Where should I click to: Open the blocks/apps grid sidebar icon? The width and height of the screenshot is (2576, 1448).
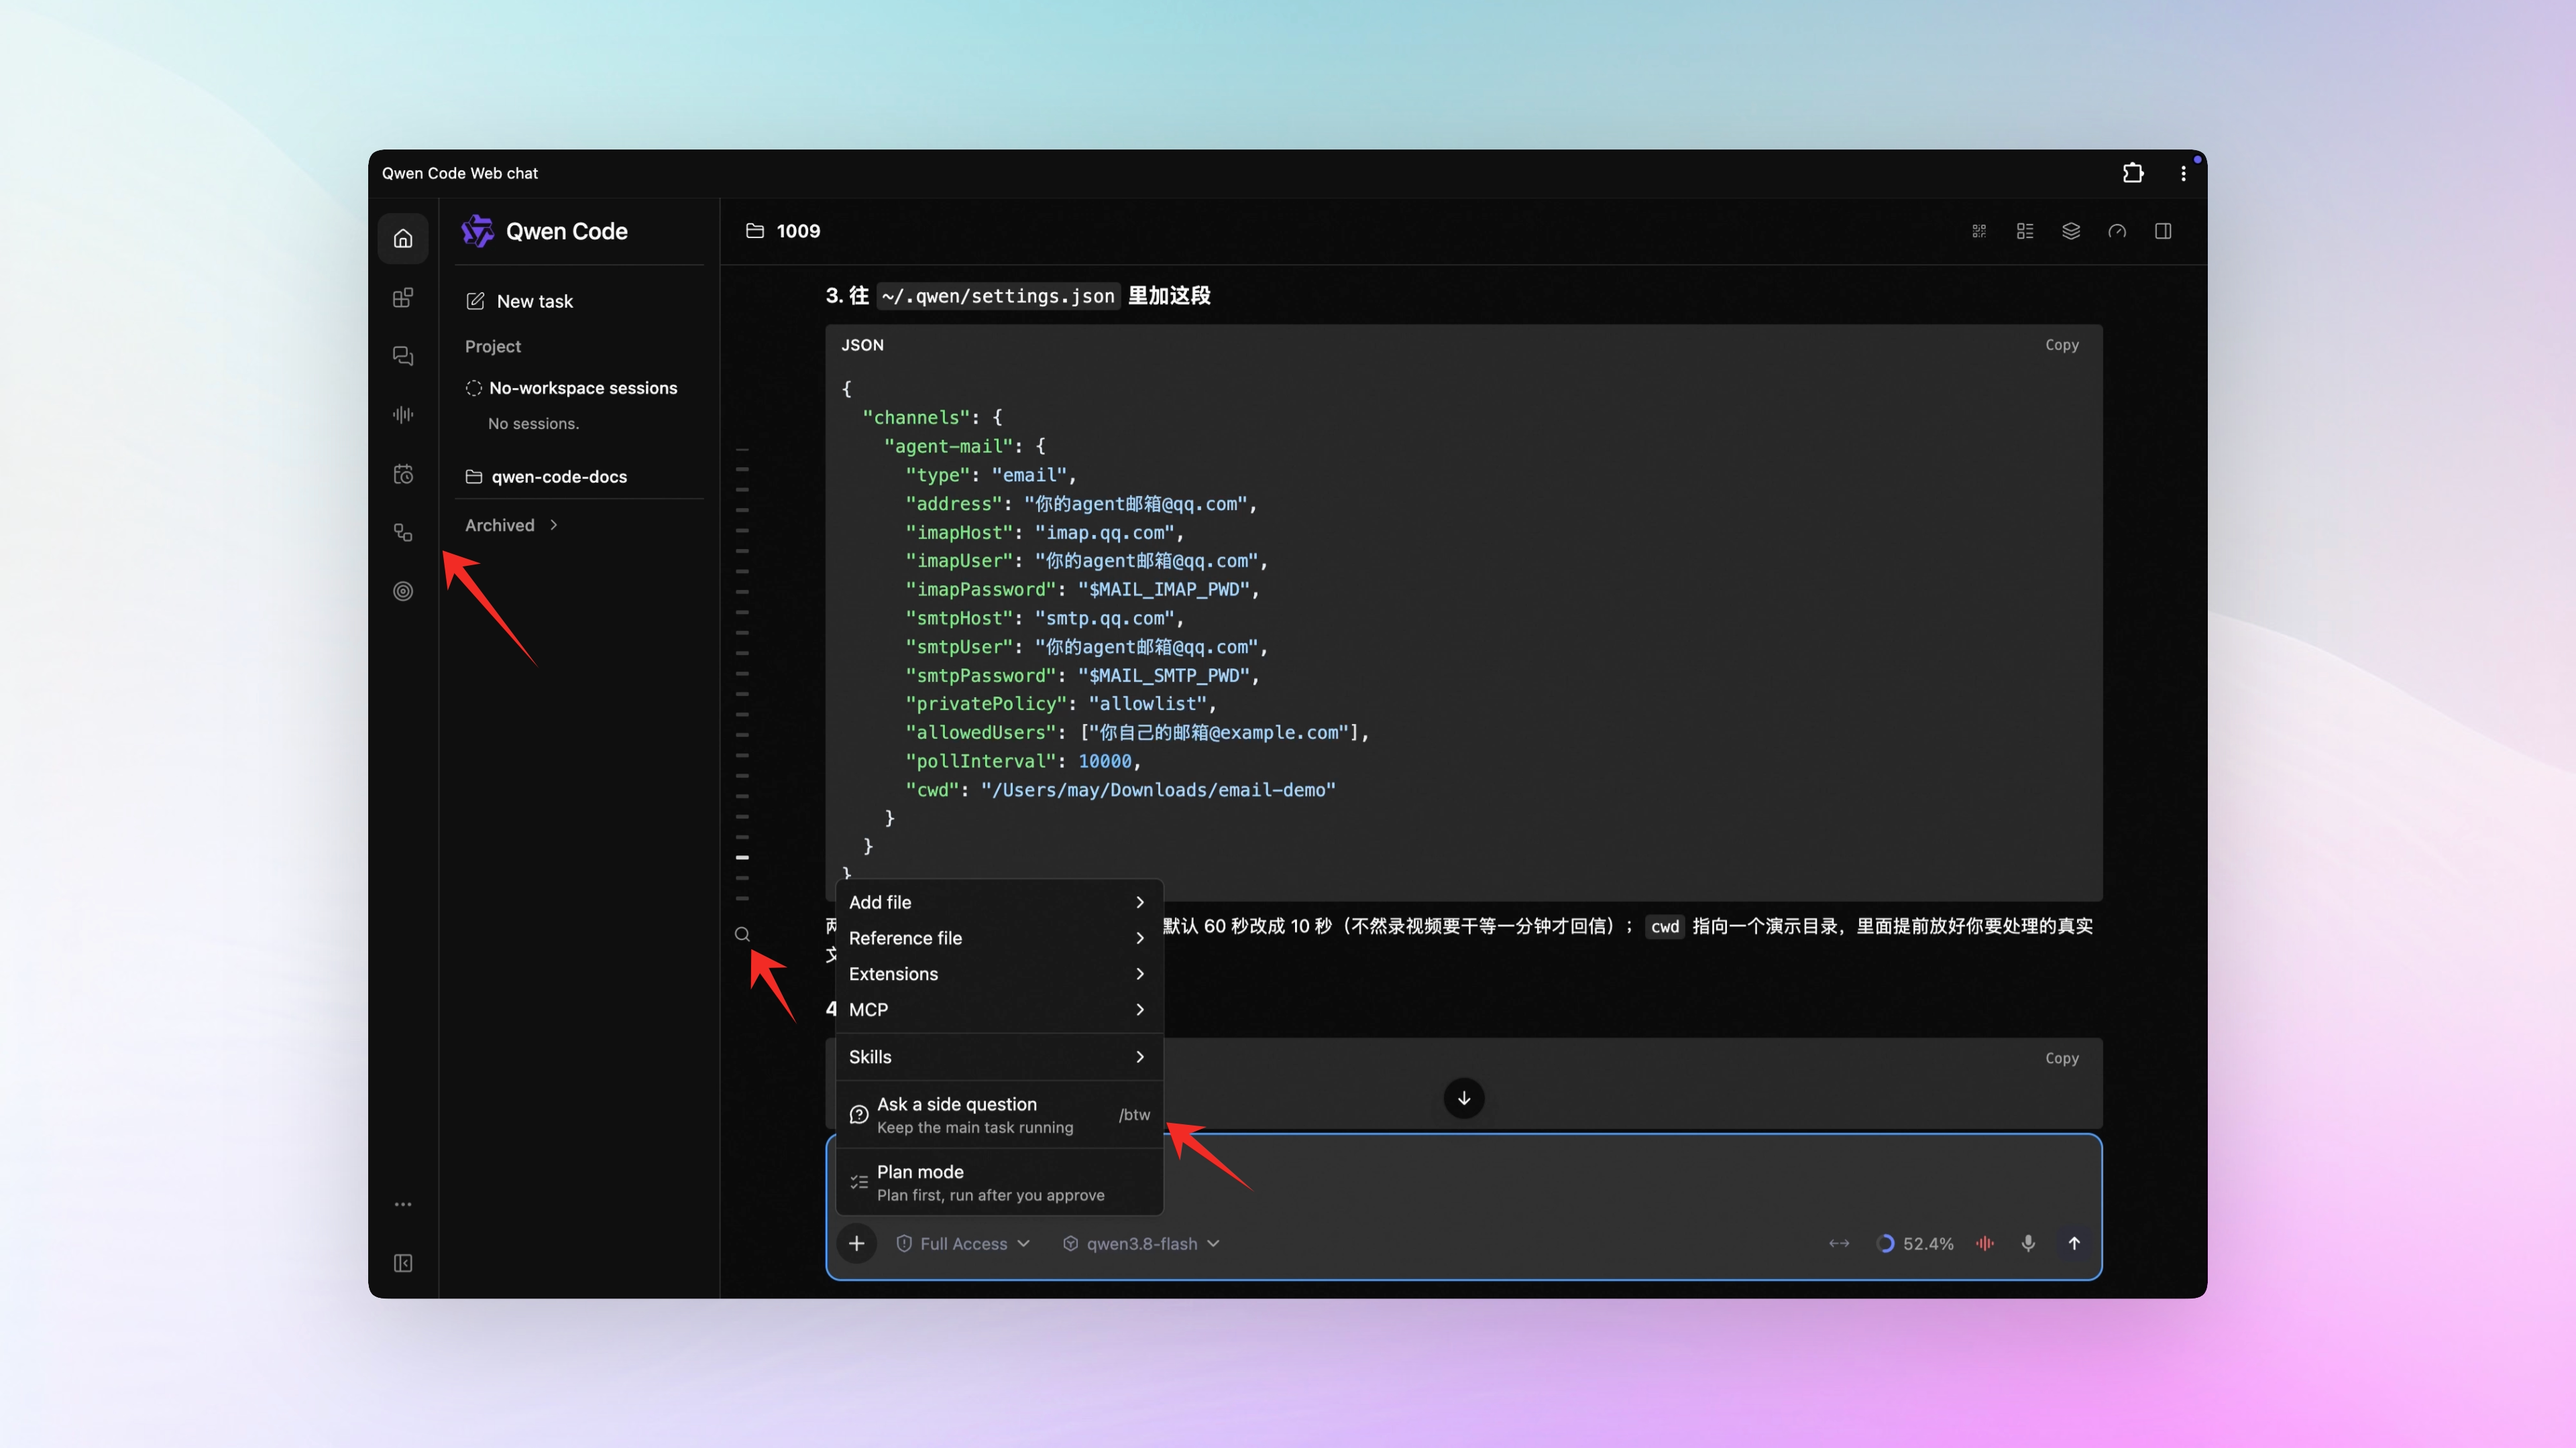point(403,298)
